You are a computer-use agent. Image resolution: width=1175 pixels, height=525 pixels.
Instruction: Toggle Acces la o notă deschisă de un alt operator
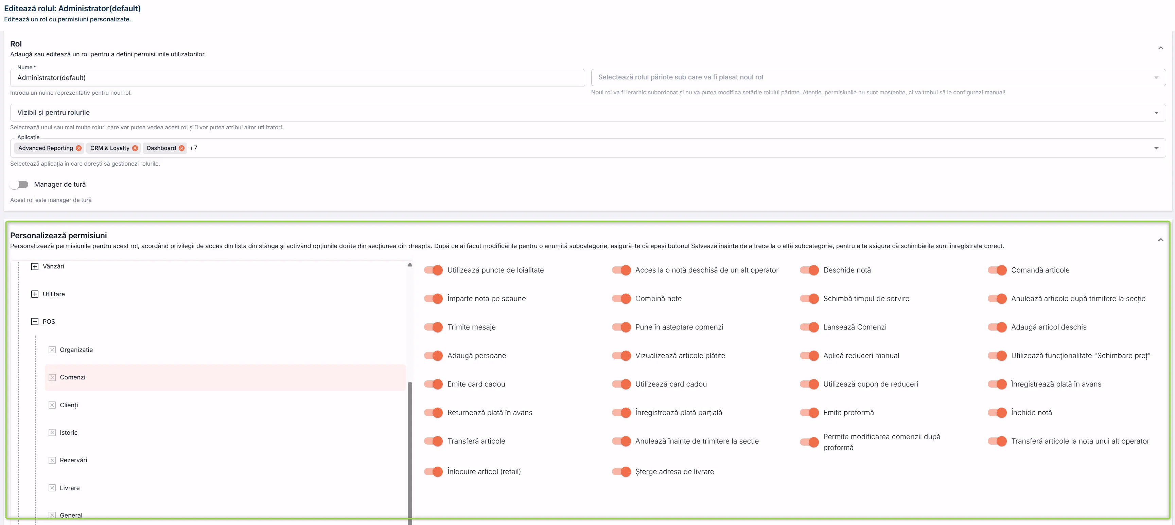[x=621, y=270]
